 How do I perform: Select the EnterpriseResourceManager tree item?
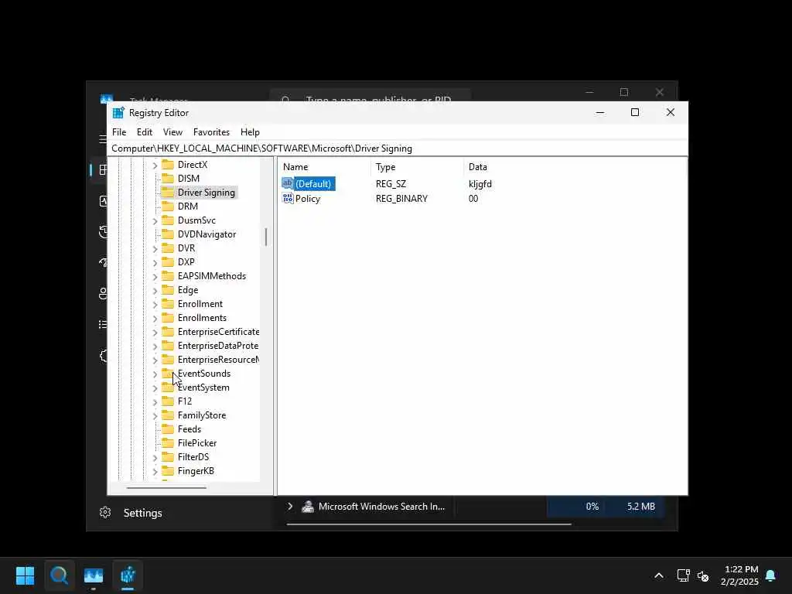point(218,360)
